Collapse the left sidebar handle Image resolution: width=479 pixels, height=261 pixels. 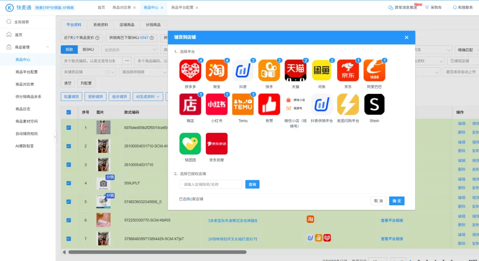pyautogui.click(x=55, y=136)
